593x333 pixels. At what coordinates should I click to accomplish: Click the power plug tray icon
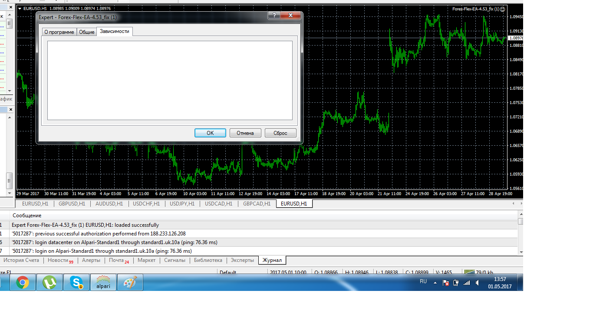pos(456,283)
